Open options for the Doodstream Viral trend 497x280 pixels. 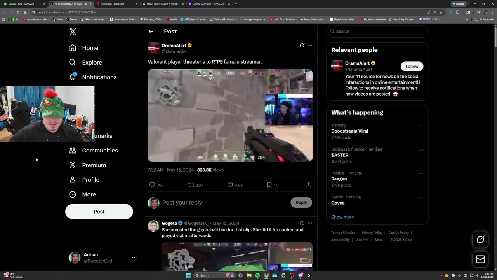tap(421, 126)
